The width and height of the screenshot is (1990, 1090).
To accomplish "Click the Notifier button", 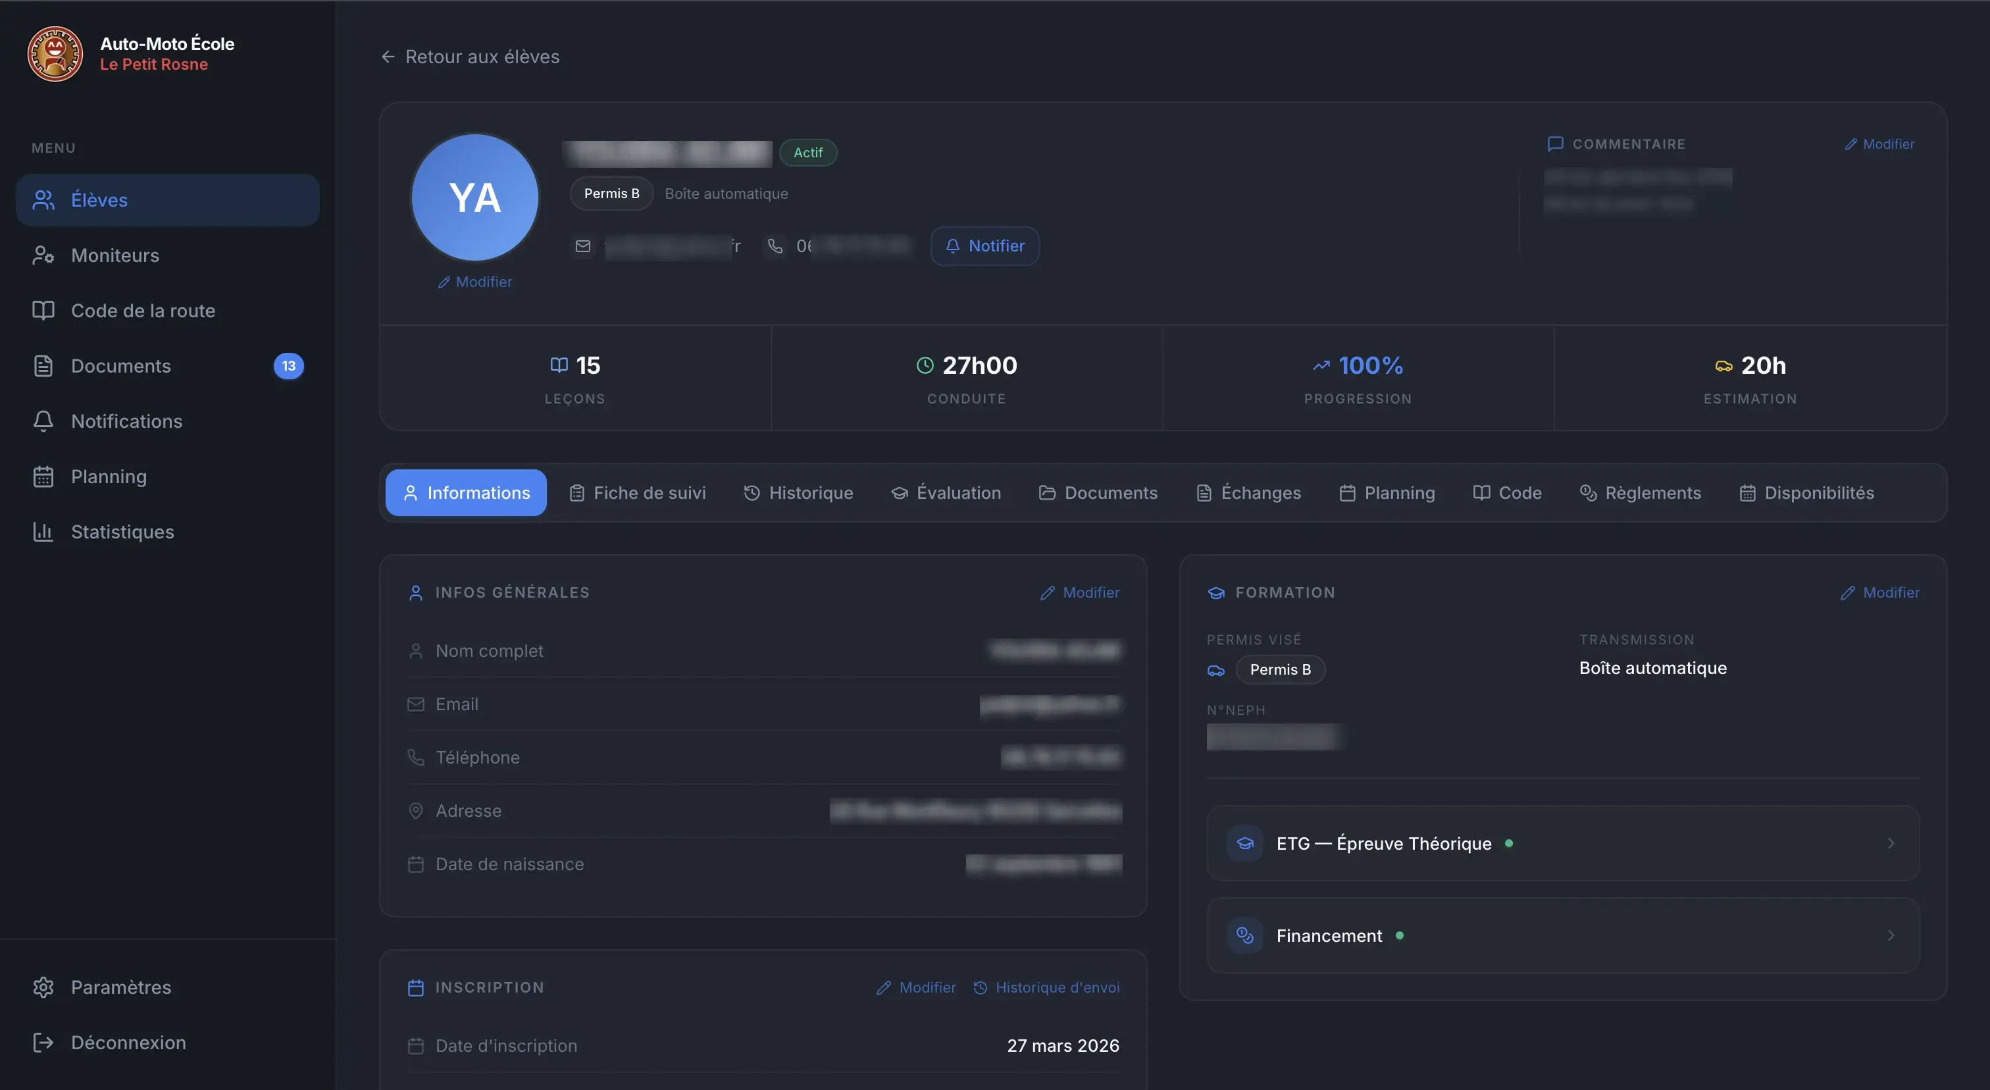I will pos(985,246).
